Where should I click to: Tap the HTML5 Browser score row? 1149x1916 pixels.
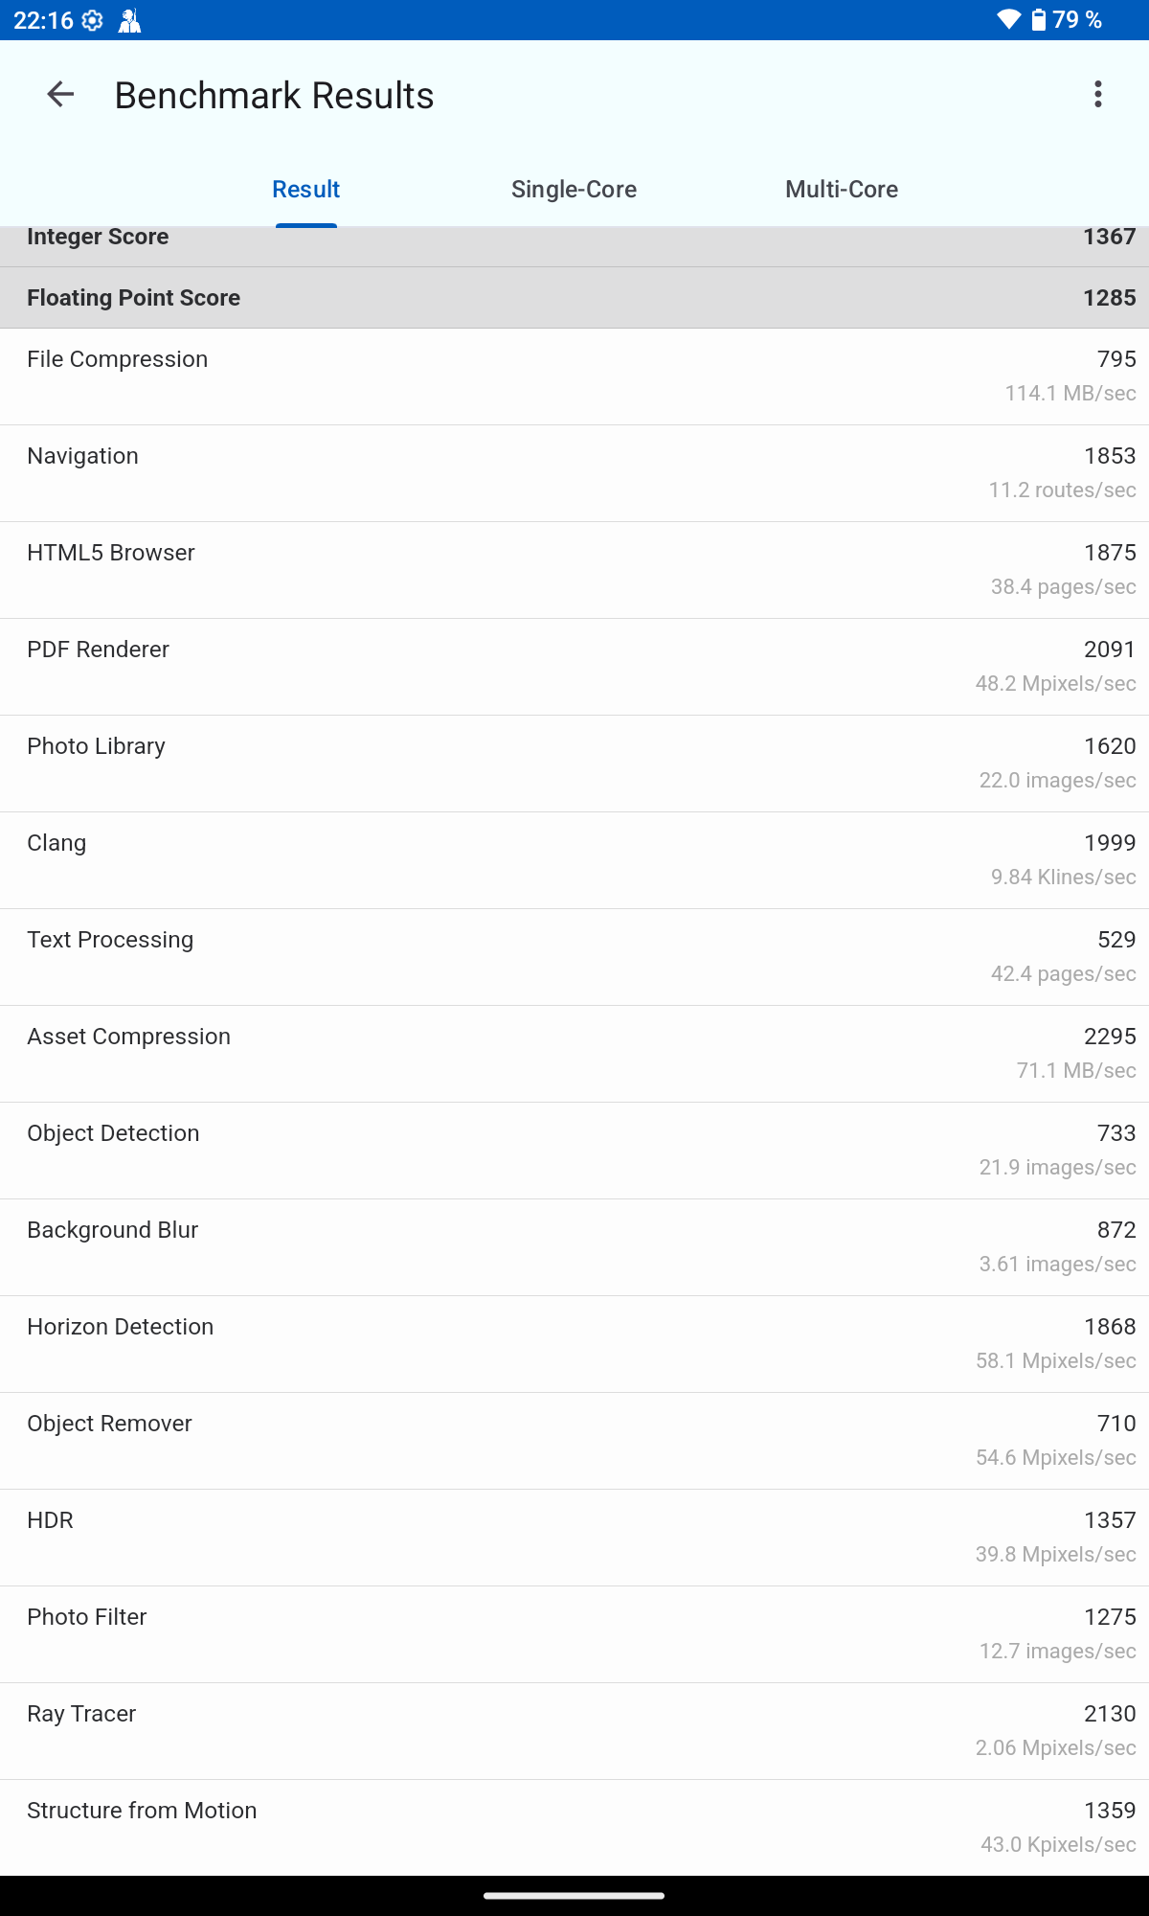[574, 570]
